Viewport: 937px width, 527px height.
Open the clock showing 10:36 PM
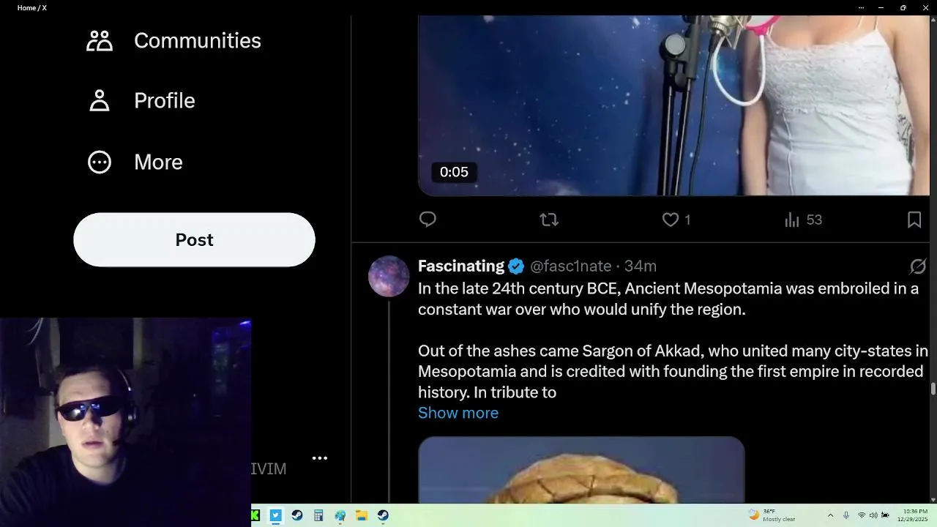point(914,515)
